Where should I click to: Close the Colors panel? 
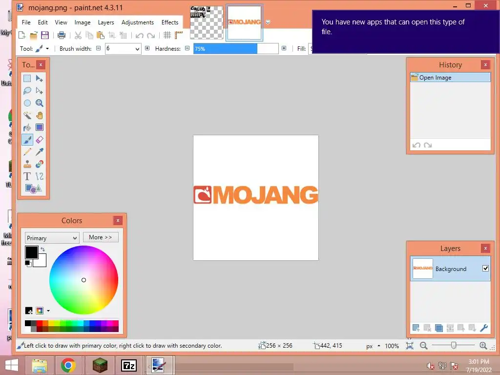tap(118, 220)
